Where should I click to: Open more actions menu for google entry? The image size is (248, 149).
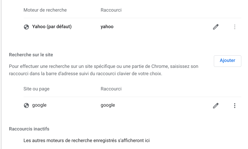(x=235, y=106)
